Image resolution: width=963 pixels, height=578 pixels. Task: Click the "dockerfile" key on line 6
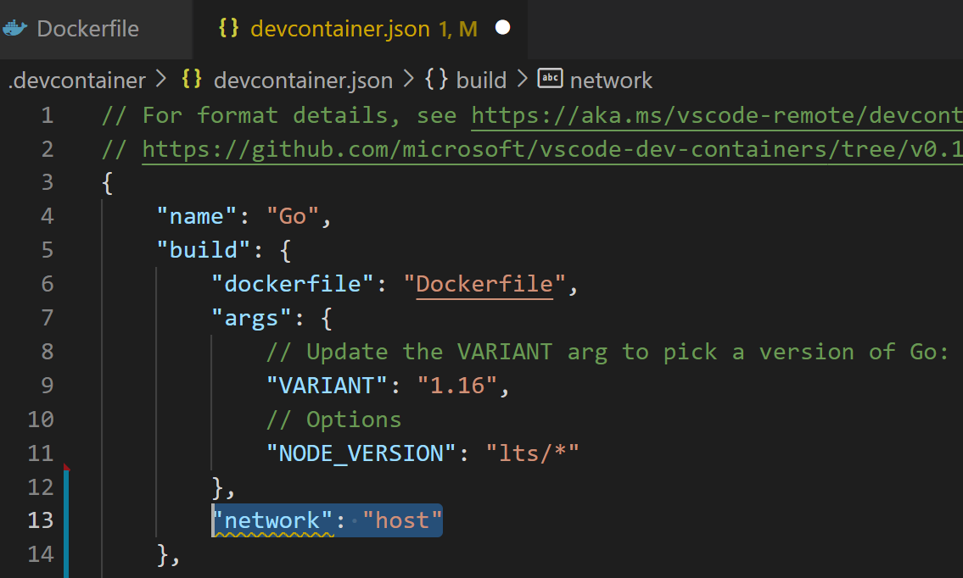[x=293, y=284]
